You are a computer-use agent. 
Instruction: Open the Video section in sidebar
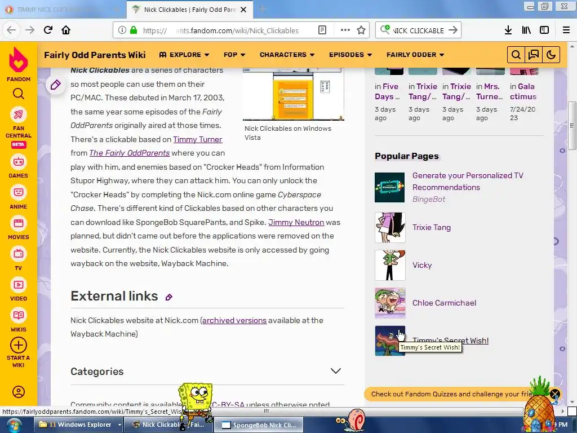tap(19, 290)
